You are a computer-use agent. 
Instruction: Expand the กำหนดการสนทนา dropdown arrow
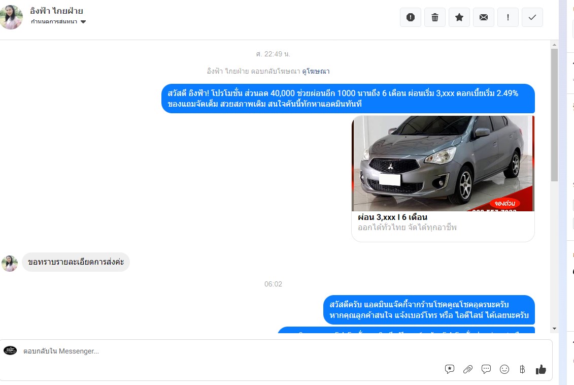click(83, 22)
